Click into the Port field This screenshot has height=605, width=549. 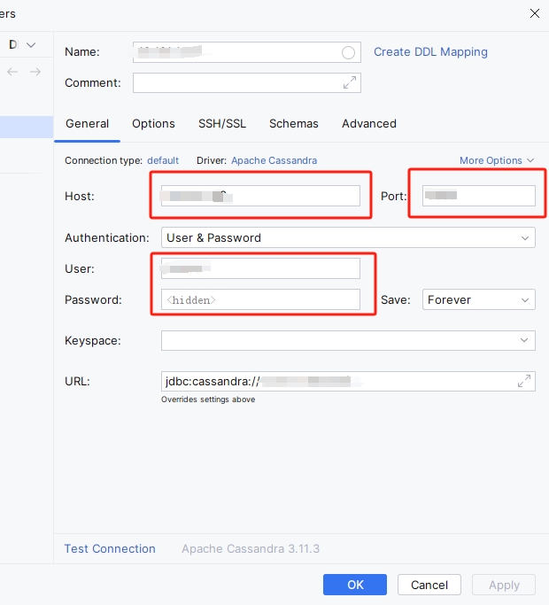pyautogui.click(x=478, y=196)
